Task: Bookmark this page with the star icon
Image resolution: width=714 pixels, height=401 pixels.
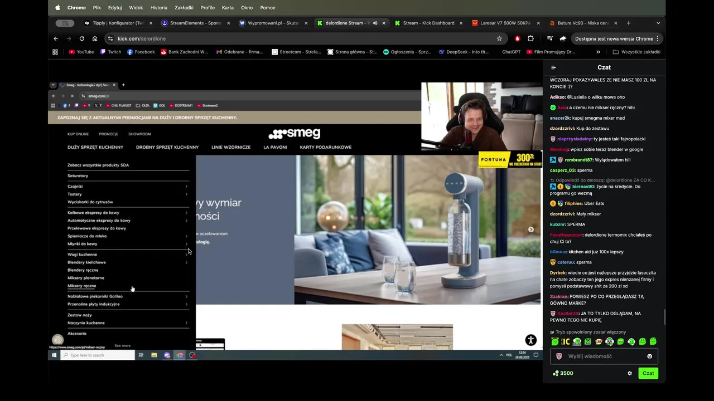Action: pyautogui.click(x=499, y=38)
